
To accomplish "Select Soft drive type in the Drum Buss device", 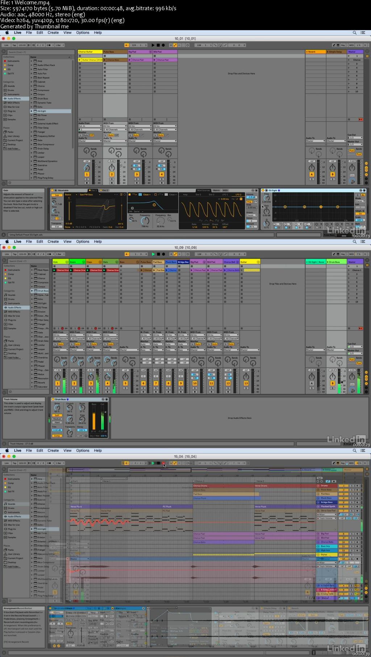I will 57,416.
